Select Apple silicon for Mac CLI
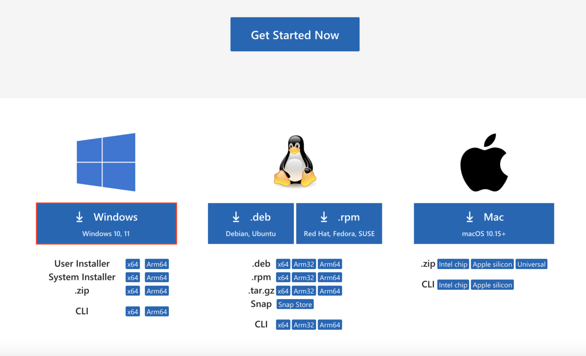 pyautogui.click(x=492, y=285)
